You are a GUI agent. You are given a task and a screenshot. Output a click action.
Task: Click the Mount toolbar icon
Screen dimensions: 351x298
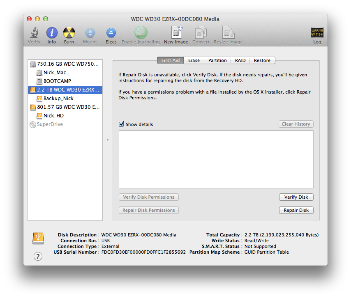90,33
